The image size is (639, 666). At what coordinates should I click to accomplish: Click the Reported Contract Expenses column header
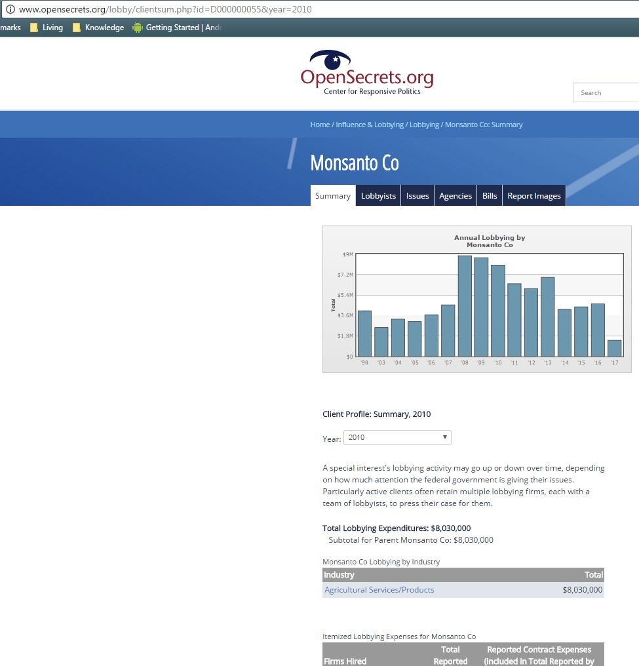pos(539,655)
